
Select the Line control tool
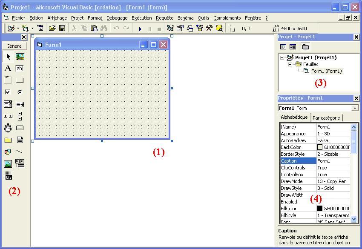coord(20,152)
